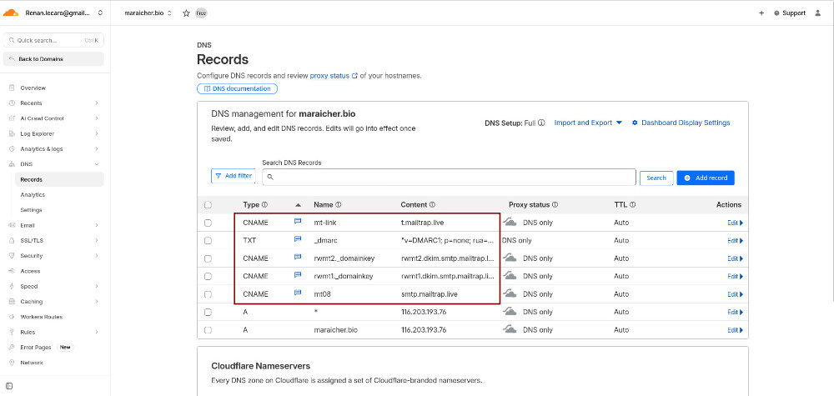The width and height of the screenshot is (834, 396).
Task: Click the DNS Setup info icon
Action: (541, 123)
